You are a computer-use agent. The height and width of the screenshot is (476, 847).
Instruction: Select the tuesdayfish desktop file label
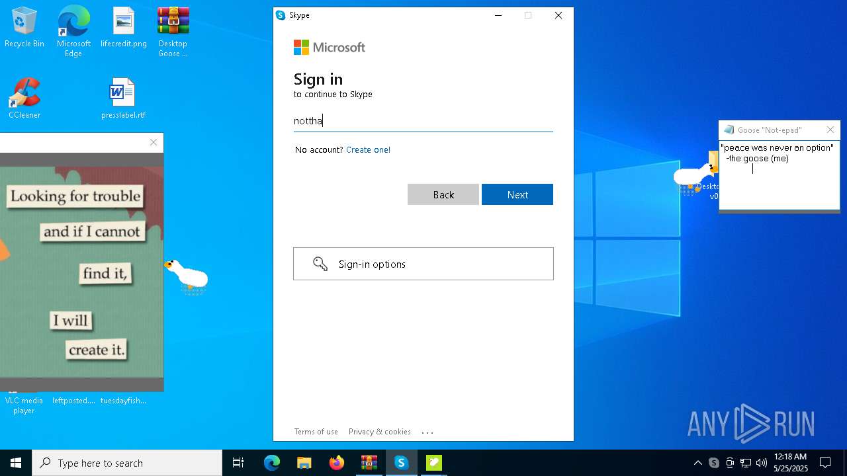point(123,401)
